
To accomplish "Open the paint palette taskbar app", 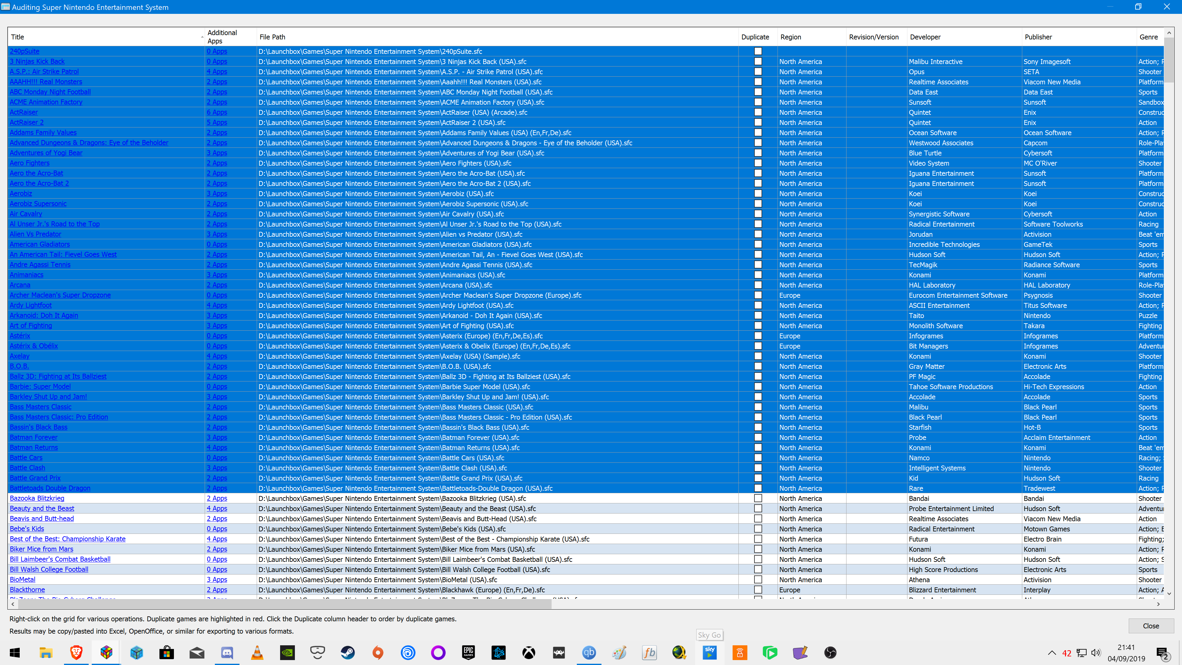I will (x=619, y=652).
